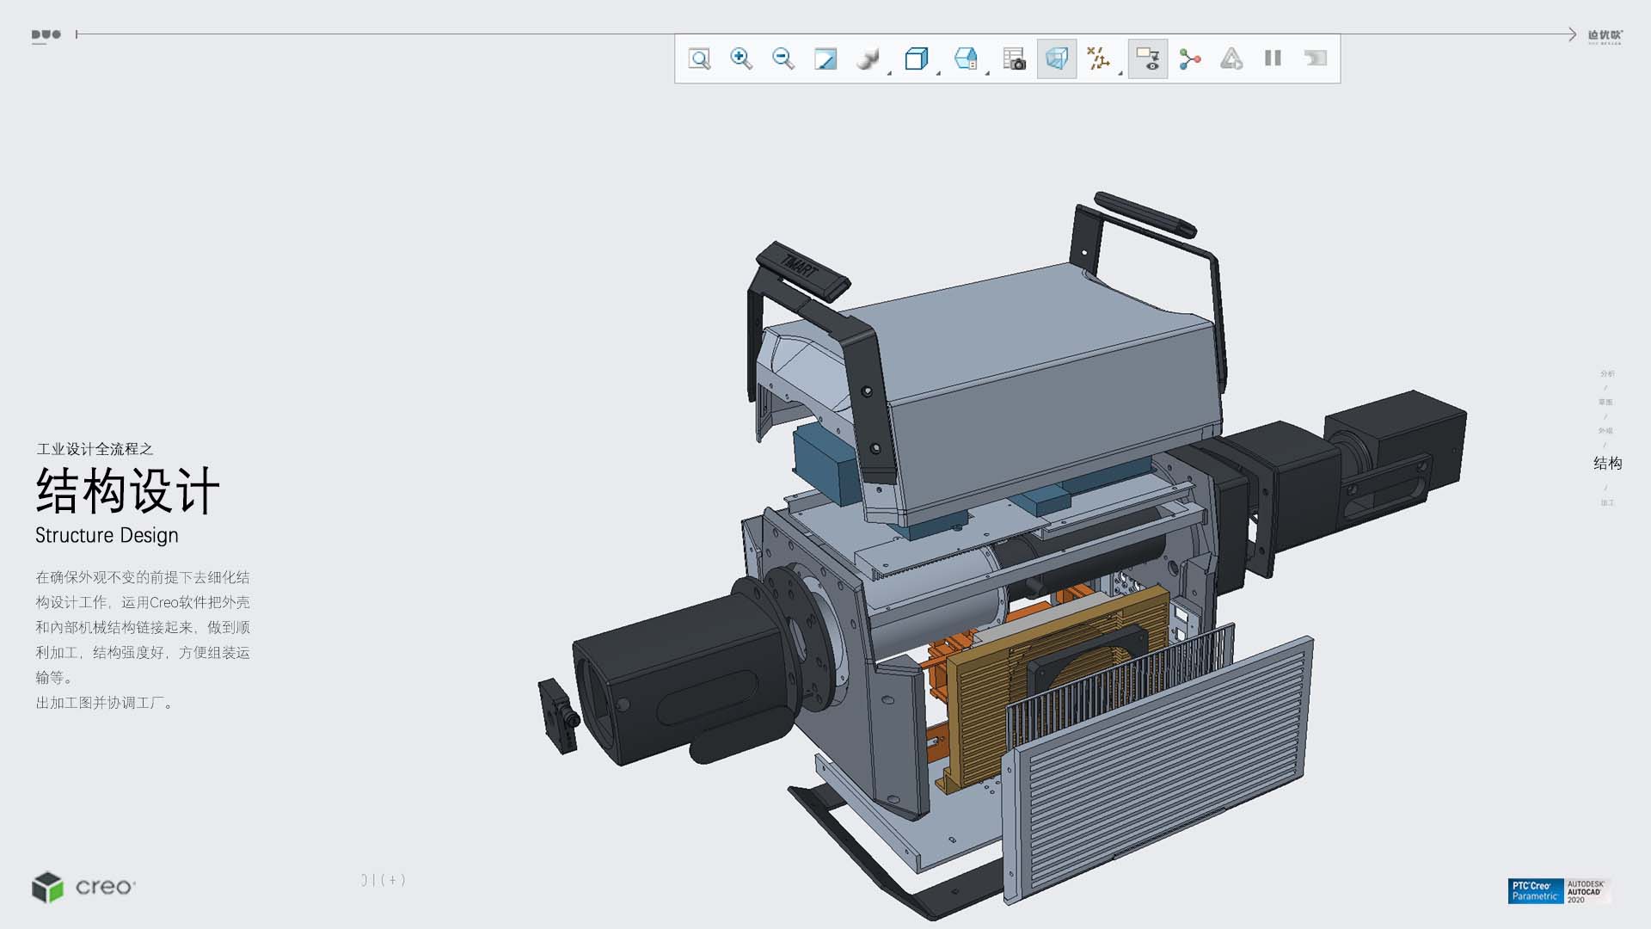Go to the 分析 step in side navigation
Image resolution: width=1651 pixels, height=929 pixels.
1607,373
